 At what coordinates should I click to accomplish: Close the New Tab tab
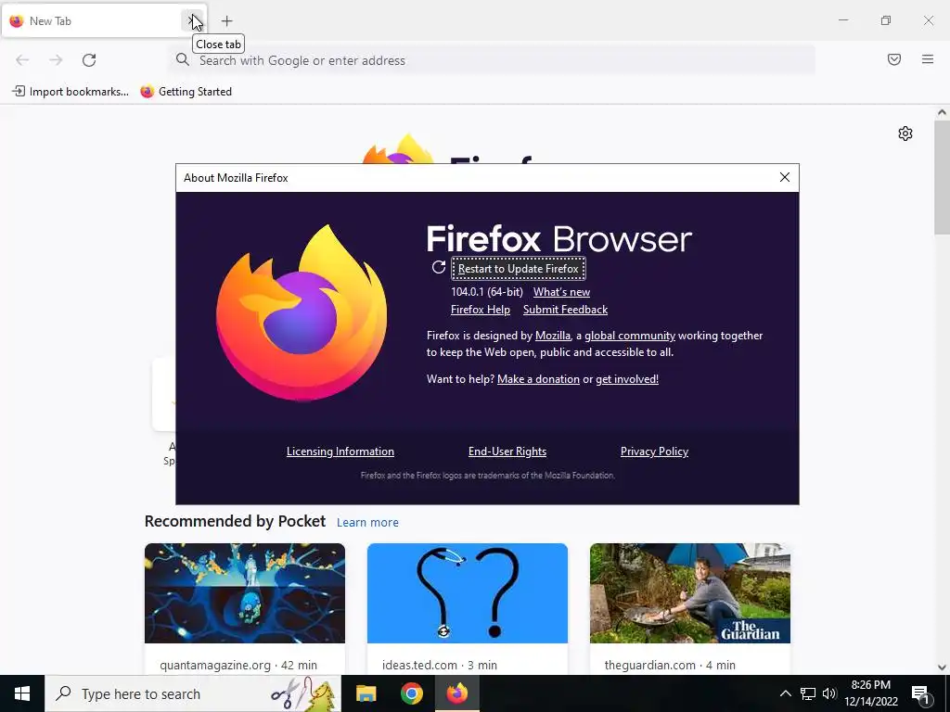click(x=193, y=21)
